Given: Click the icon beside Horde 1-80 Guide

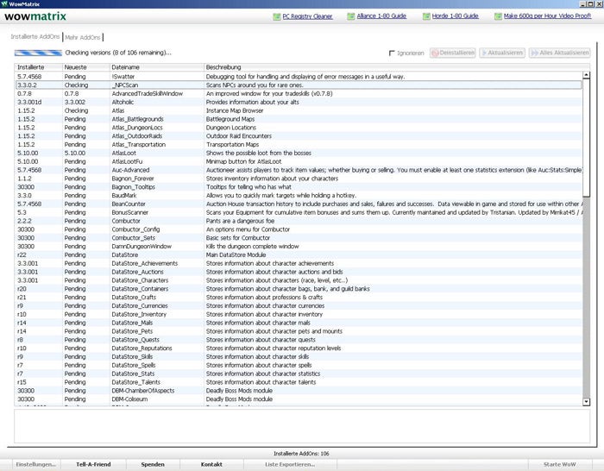Looking at the screenshot, I should tap(426, 16).
